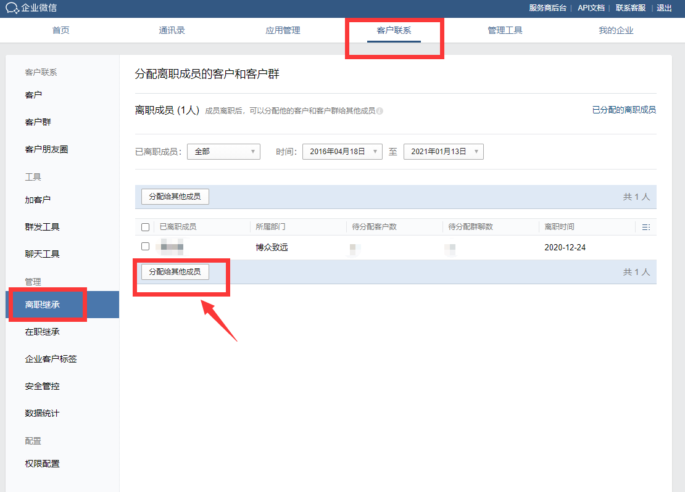Screen dimensions: 685x492
Task: Open the end date 2021年01月13日 dropdown
Action: click(x=444, y=152)
